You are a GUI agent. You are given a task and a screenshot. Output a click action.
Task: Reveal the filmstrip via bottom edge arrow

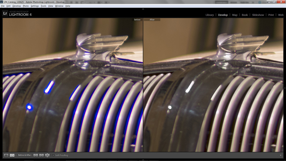[x=143, y=160]
